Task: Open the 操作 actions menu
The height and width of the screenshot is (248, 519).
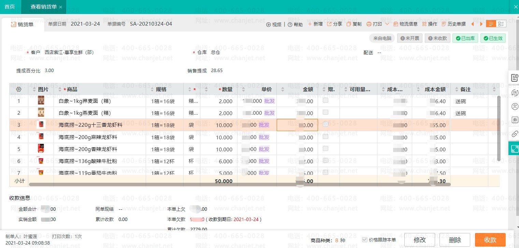Action: [x=430, y=24]
